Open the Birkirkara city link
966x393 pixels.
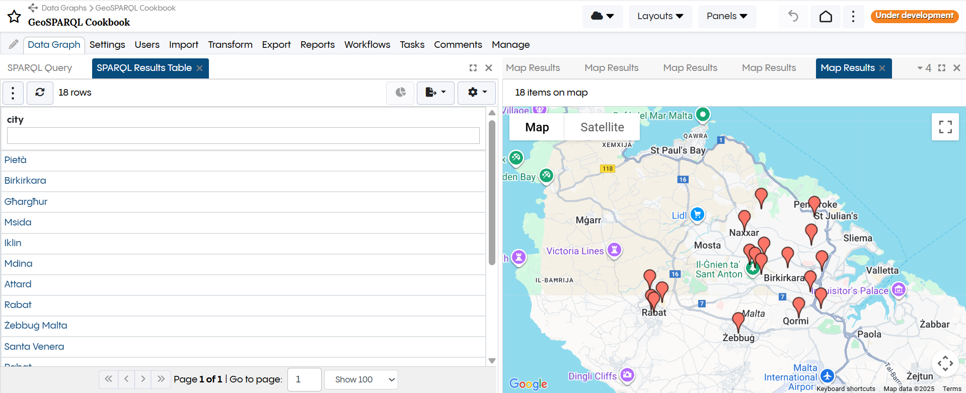25,181
